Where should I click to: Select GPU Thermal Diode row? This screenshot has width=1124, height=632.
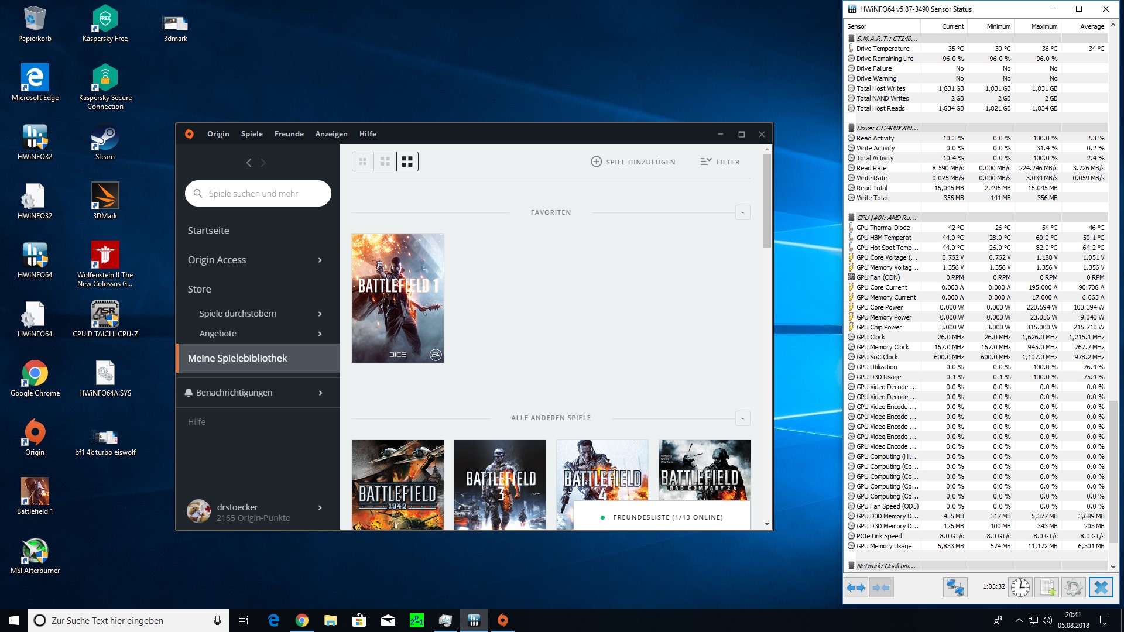(977, 228)
